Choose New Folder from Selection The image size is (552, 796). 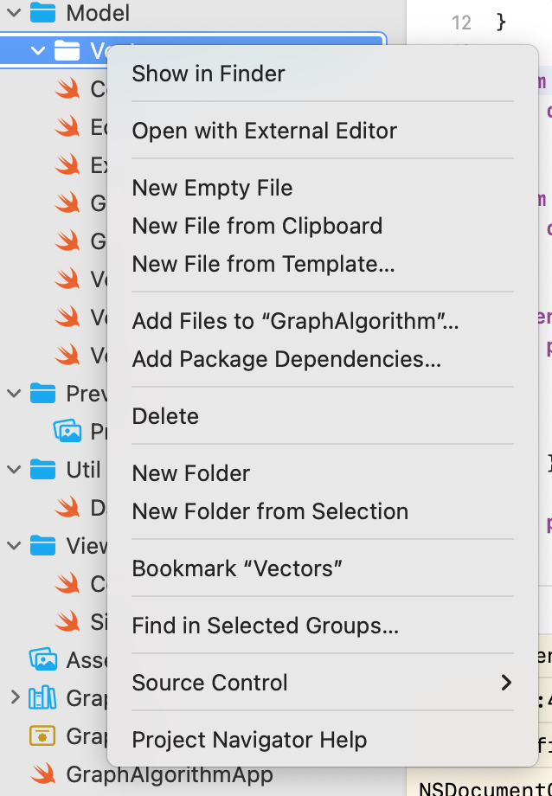pos(270,511)
